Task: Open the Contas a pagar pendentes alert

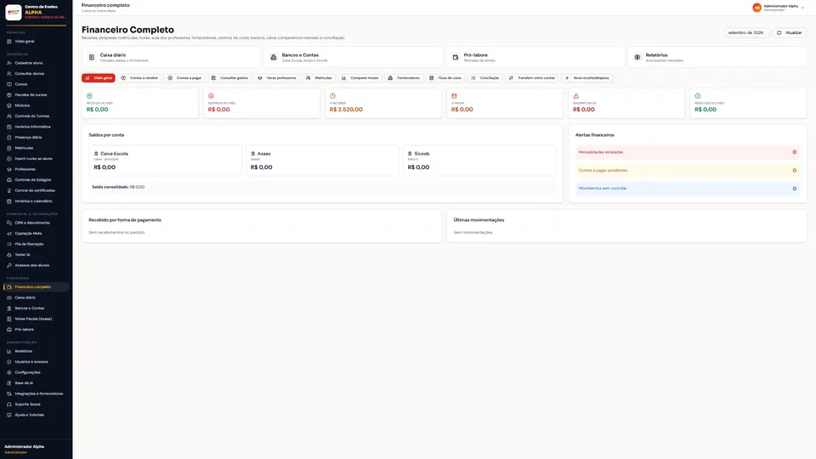Action: tap(687, 171)
